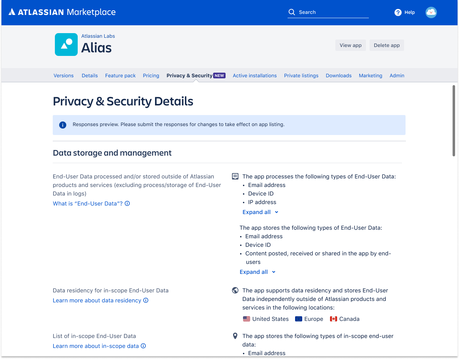The image size is (459, 359).
Task: Click the Canada flag icon
Action: pos(334,319)
